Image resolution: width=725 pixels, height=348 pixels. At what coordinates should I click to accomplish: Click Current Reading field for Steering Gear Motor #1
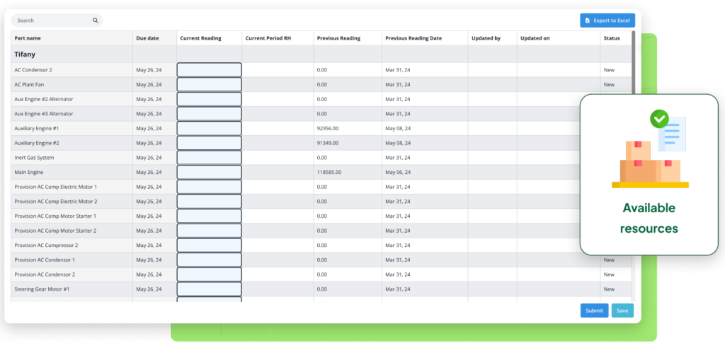pos(209,289)
